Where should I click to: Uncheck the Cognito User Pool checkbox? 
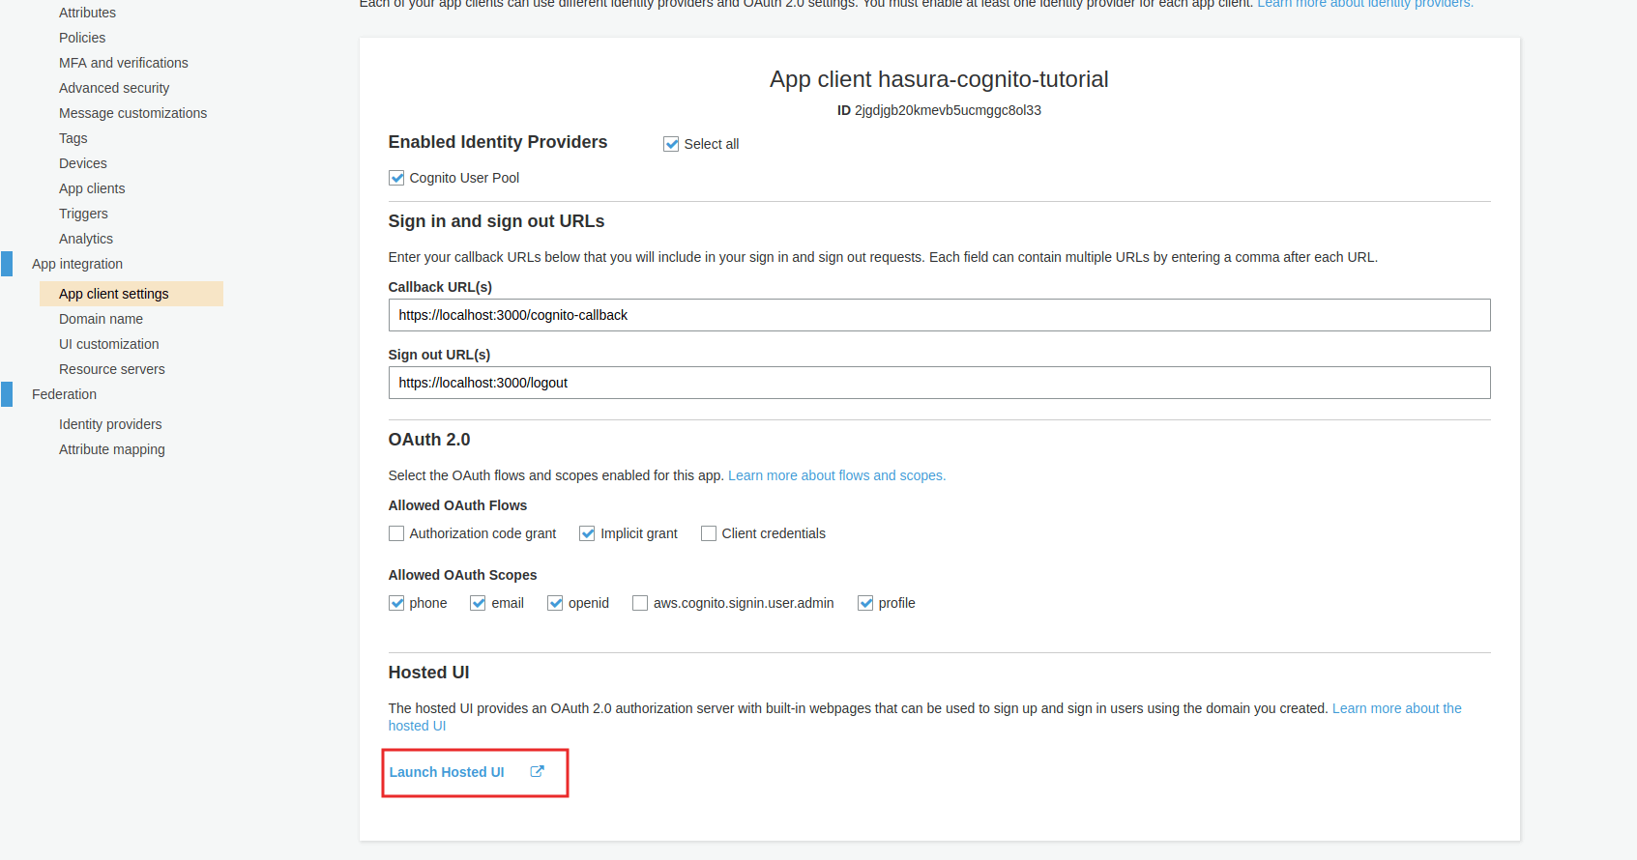(396, 178)
